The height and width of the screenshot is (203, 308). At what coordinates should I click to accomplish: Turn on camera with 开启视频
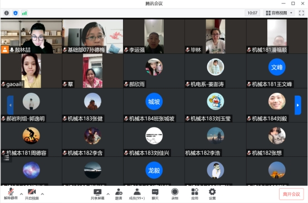coord(32,194)
